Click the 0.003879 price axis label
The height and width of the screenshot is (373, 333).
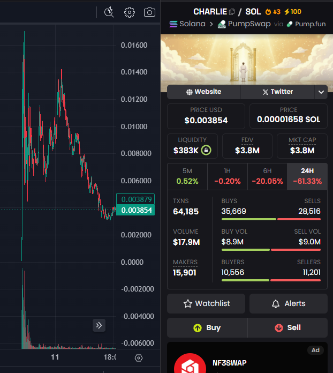(x=135, y=199)
